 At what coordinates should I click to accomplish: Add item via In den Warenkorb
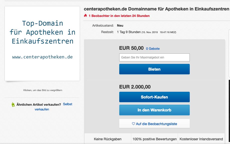[x=154, y=110]
